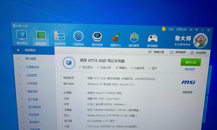Click the 电脑品牌 label under msi logo
Screen dimensions: 217x130
[x=187, y=92]
